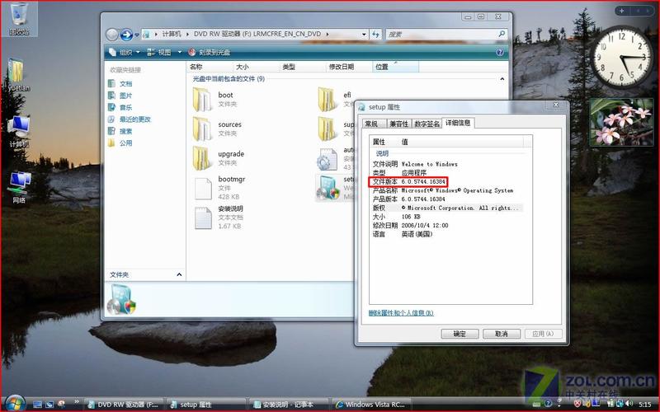Open recent pages dropdown next to forward arrow
Image resolution: width=660 pixels, height=412 pixels.
[x=137, y=35]
